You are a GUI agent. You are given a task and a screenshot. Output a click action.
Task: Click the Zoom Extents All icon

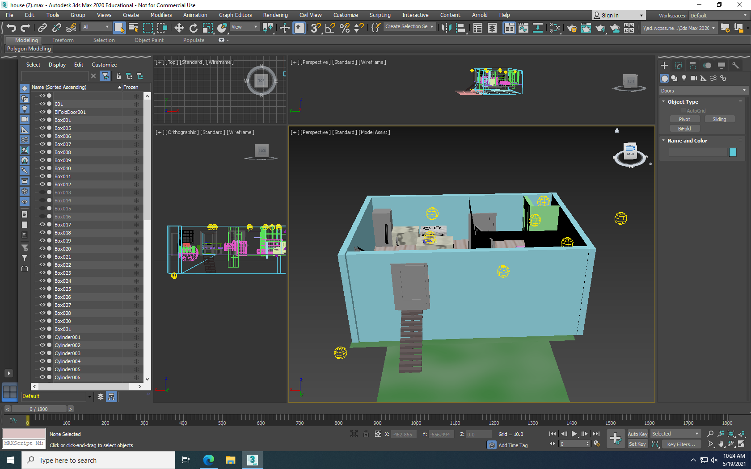click(x=743, y=434)
